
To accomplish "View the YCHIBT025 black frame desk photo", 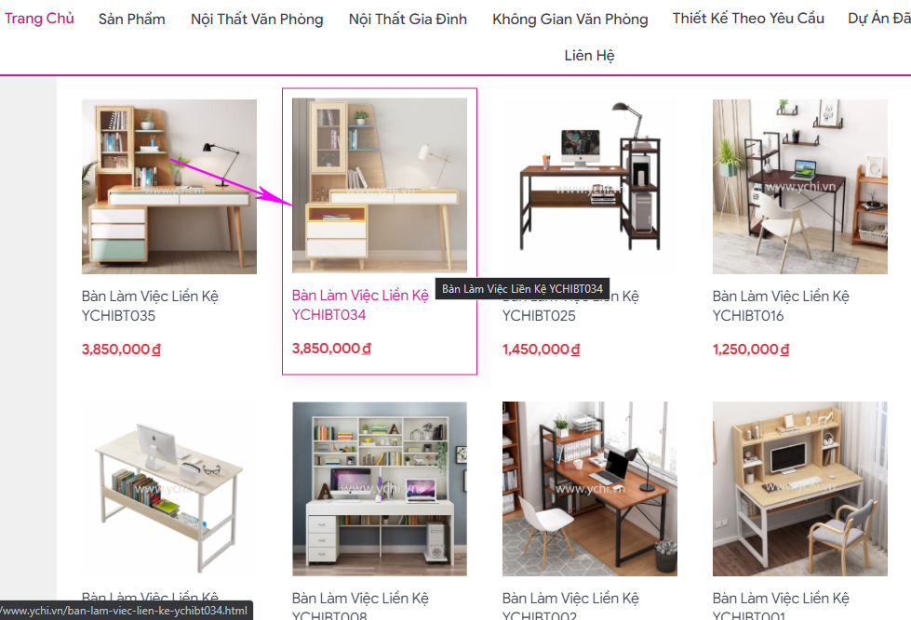I will (590, 186).
